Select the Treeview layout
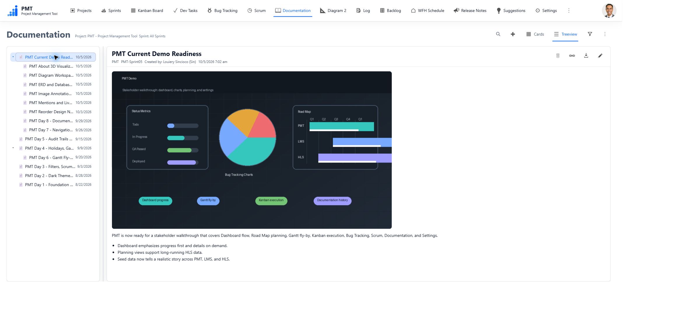The height and width of the screenshot is (320, 691). coord(565,34)
